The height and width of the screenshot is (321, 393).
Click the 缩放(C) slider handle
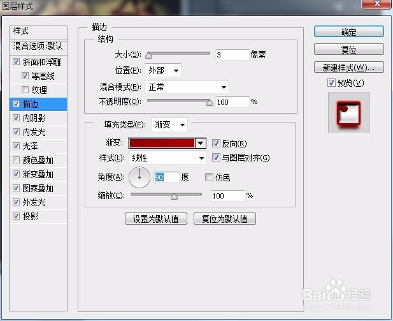pyautogui.click(x=174, y=196)
